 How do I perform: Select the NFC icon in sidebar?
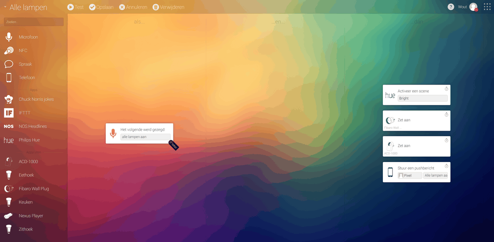click(x=9, y=51)
